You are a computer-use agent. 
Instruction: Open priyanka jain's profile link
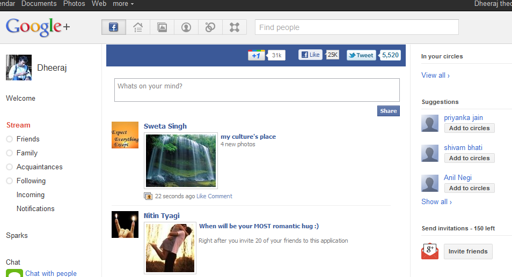click(463, 118)
